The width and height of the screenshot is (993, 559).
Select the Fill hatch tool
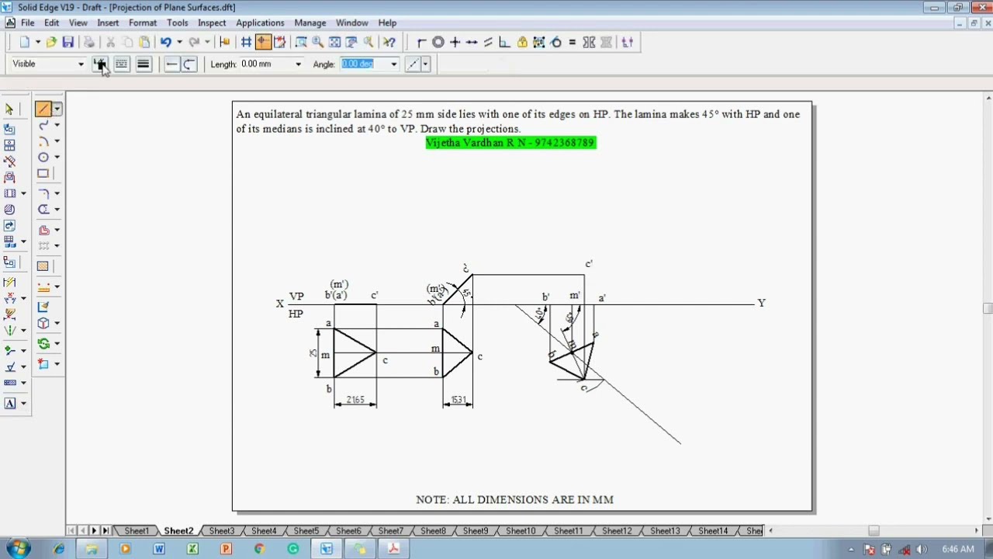pyautogui.click(x=43, y=266)
